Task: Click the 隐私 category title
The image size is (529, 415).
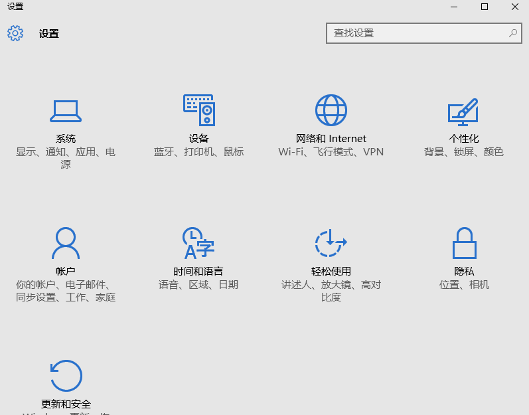Action: point(464,272)
